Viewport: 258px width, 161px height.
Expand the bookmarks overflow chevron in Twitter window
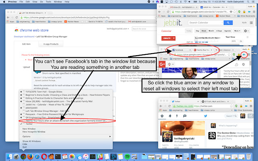[232, 110]
